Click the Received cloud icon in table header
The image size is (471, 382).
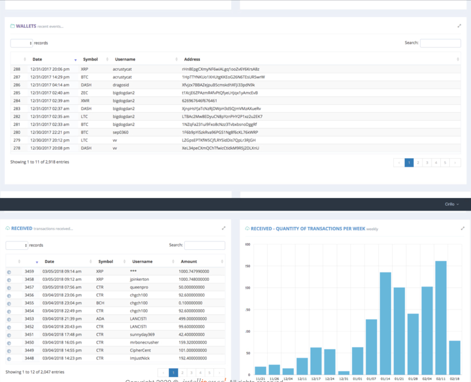[x=8, y=228]
